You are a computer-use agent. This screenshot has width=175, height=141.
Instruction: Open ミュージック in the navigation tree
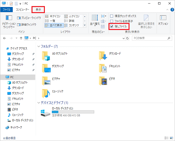(x=15, y=115)
